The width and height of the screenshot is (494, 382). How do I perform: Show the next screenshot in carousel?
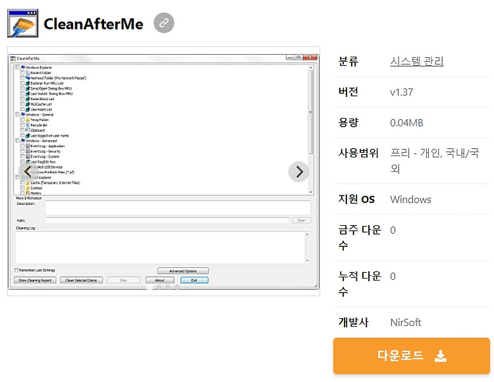click(298, 172)
